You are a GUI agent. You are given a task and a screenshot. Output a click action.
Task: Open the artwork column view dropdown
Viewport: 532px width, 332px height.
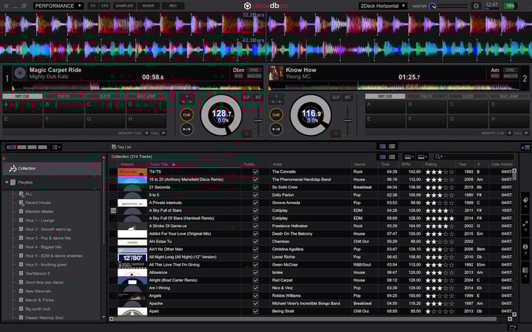[408, 156]
